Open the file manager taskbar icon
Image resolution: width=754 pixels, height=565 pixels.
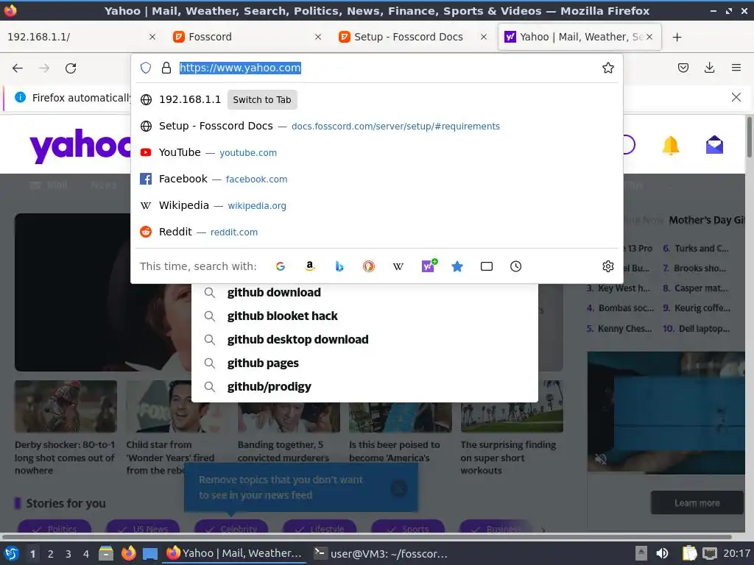[106, 553]
